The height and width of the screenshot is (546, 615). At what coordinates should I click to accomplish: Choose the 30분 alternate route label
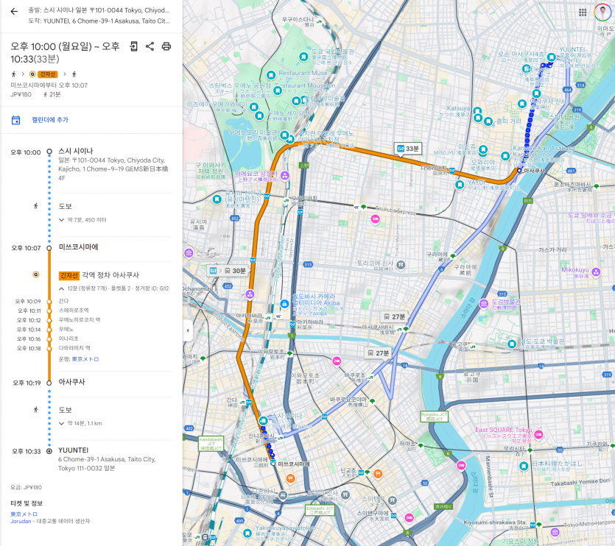(x=228, y=271)
